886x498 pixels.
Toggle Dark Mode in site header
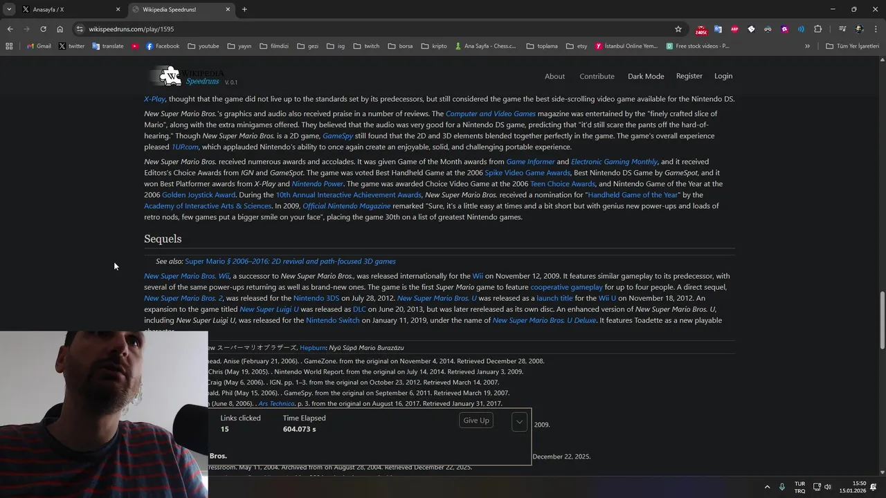click(646, 76)
